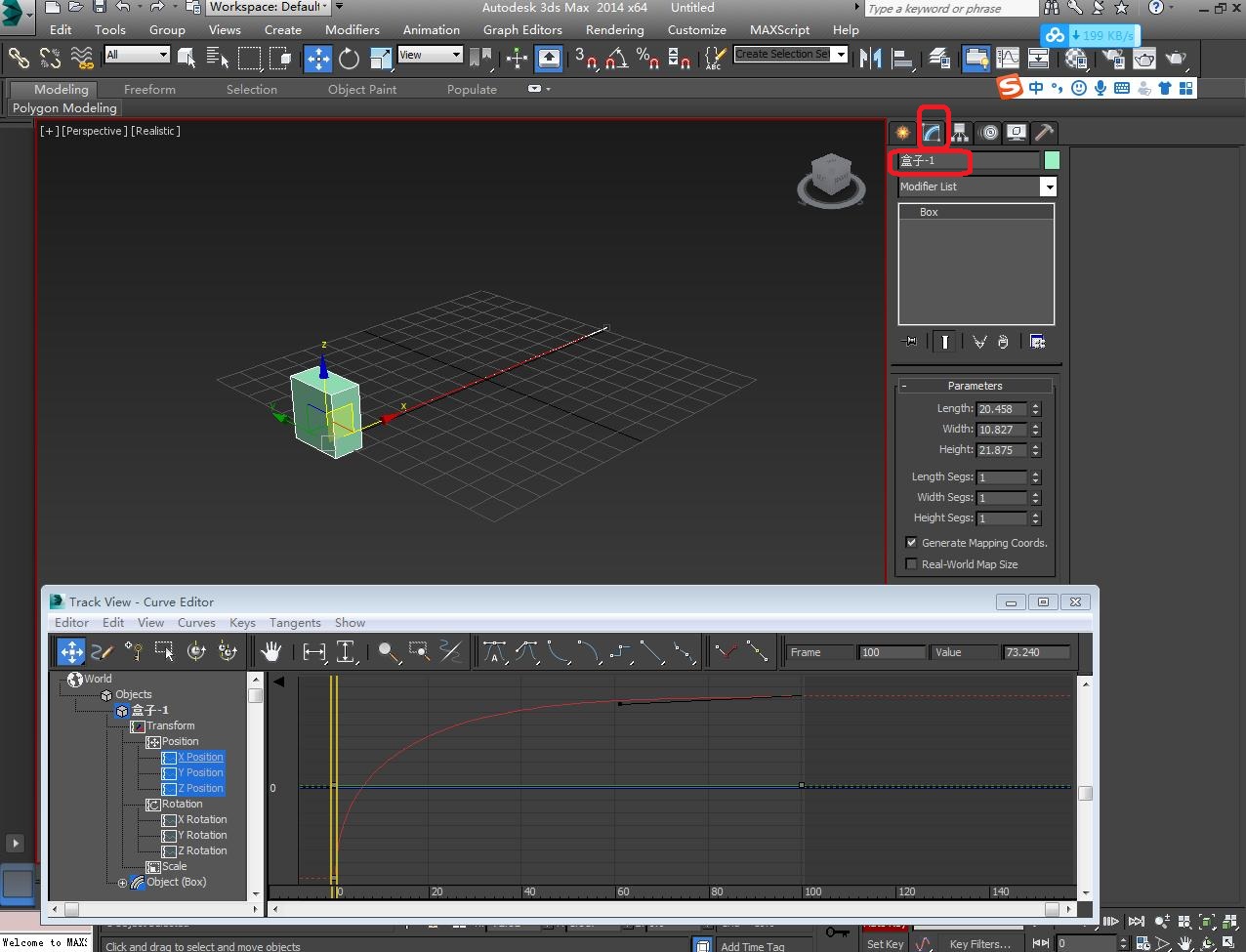The height and width of the screenshot is (952, 1246).
Task: Uncheck Generate Mapping Coords checkbox
Action: [x=911, y=543]
